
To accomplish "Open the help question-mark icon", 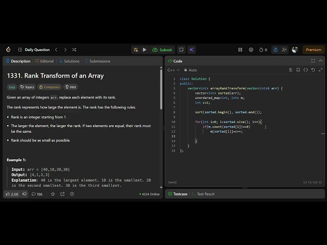I will click(x=72, y=194).
